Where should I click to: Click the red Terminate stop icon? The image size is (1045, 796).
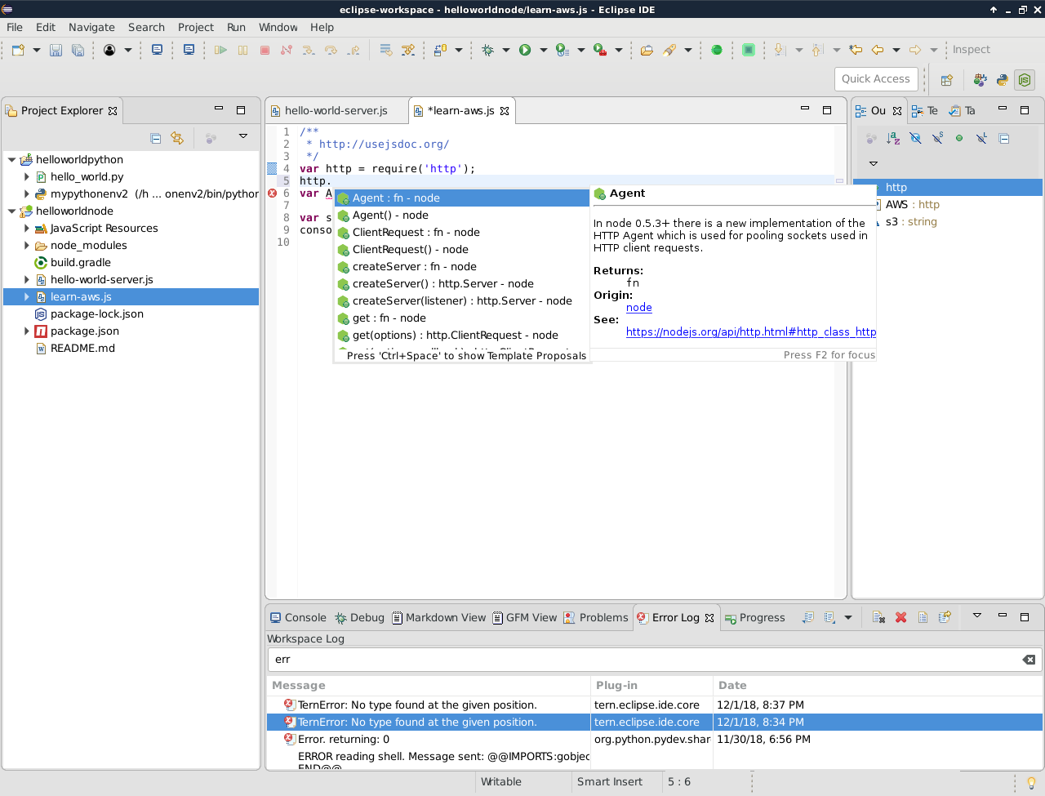click(x=265, y=50)
